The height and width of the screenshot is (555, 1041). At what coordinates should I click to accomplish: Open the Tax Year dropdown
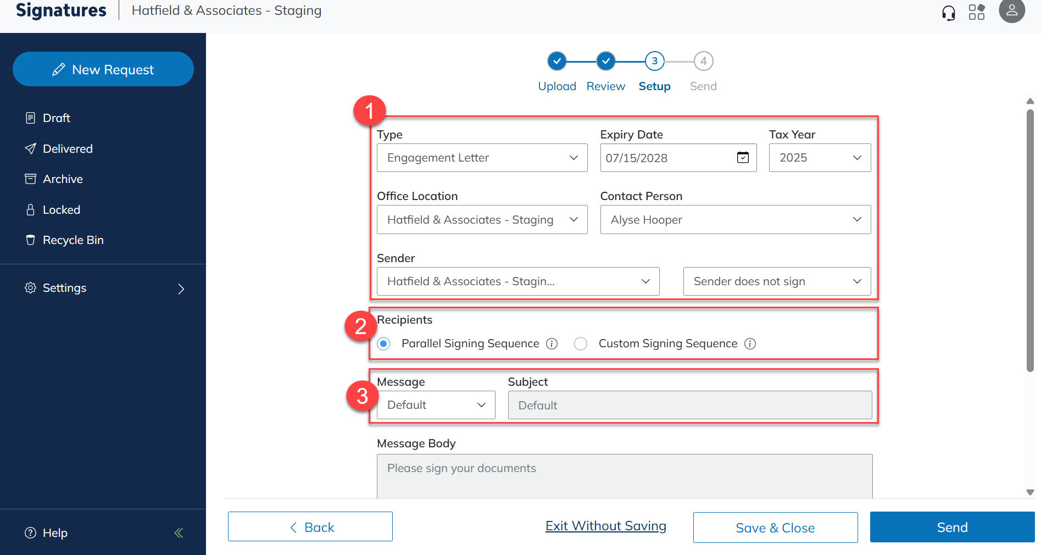tap(819, 158)
